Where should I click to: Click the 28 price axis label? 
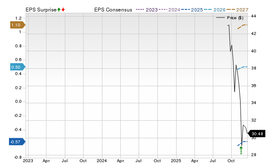click(x=253, y=154)
